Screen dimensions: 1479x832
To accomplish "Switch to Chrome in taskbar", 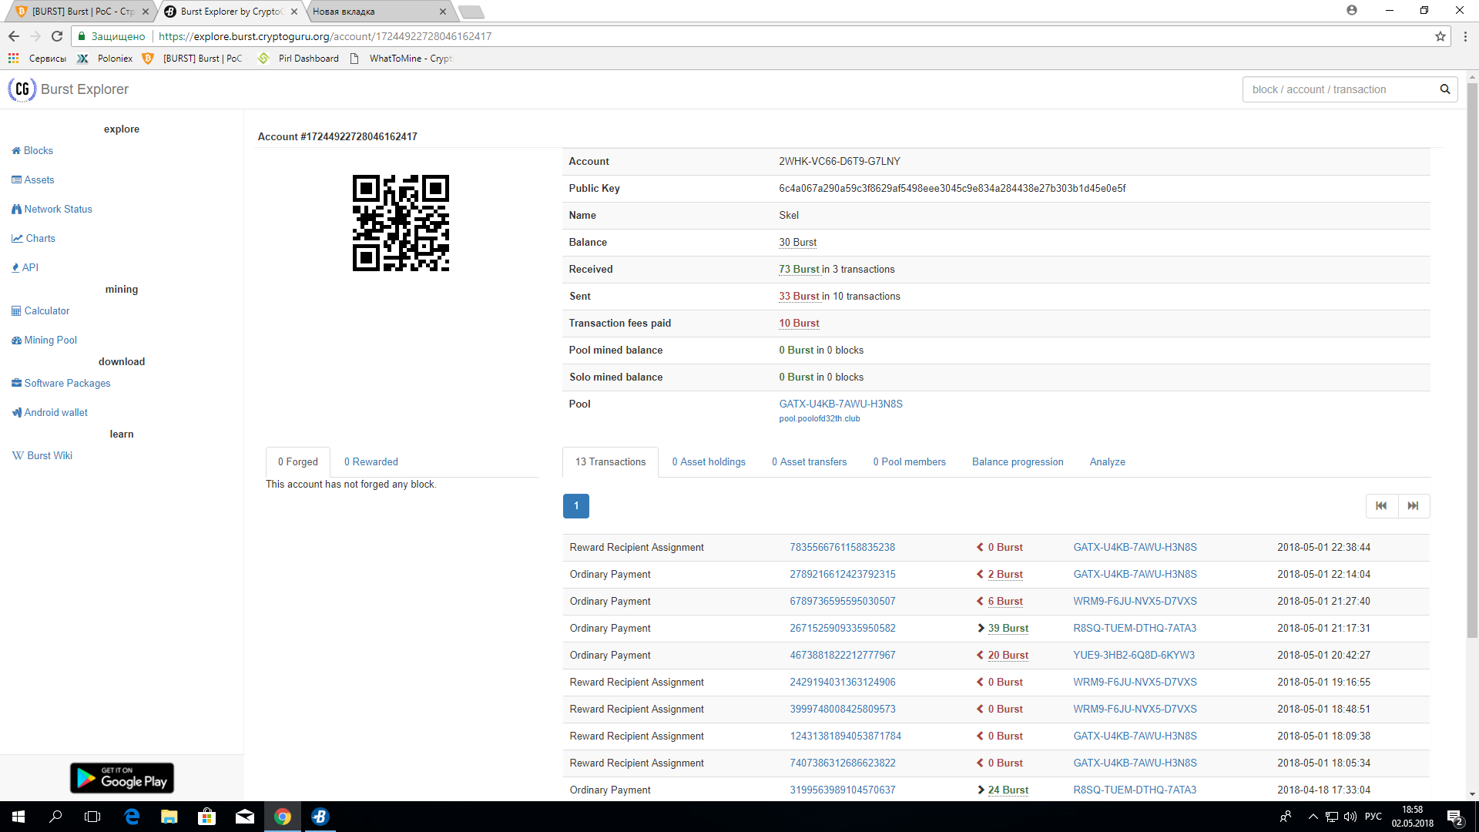I will 283,817.
